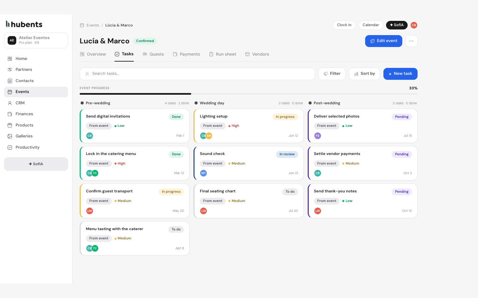478x298 pixels.
Task: Open the Sort by dropdown
Action: (x=364, y=74)
